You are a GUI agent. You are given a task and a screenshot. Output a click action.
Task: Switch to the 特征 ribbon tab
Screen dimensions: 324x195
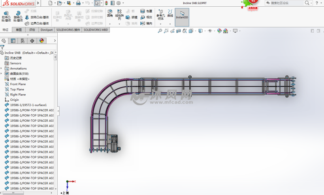[6, 30]
